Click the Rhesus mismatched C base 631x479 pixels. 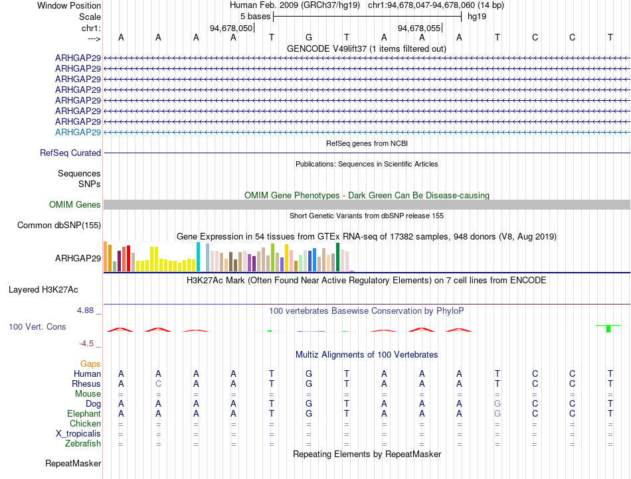[159, 383]
